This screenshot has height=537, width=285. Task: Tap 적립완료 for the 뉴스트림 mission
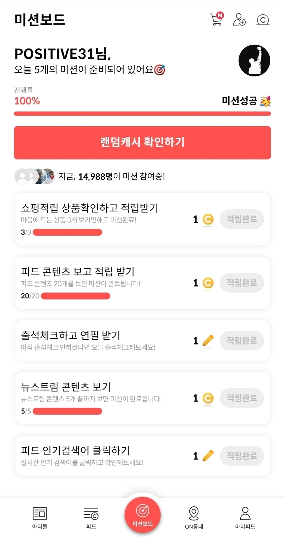click(x=242, y=398)
